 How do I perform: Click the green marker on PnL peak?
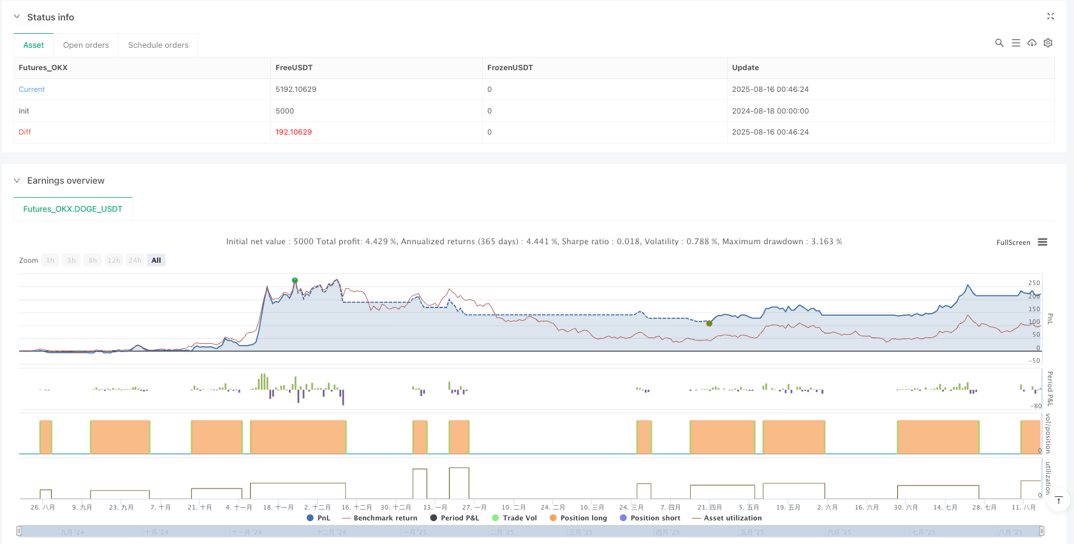[x=295, y=281]
